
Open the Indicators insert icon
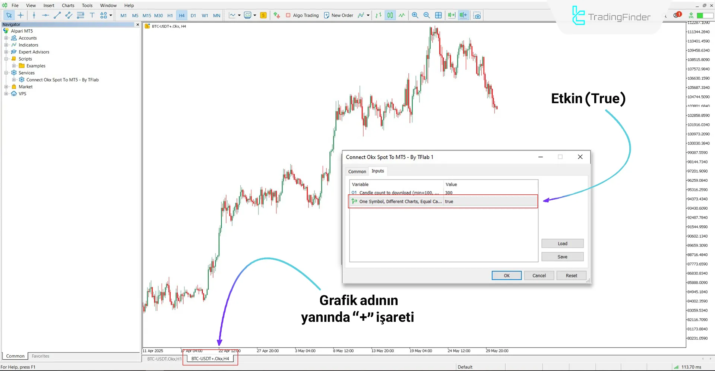click(361, 15)
